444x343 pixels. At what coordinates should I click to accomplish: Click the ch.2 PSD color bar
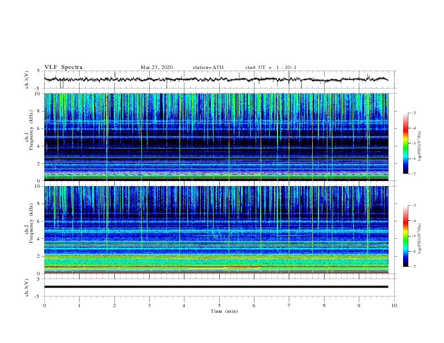click(x=405, y=236)
